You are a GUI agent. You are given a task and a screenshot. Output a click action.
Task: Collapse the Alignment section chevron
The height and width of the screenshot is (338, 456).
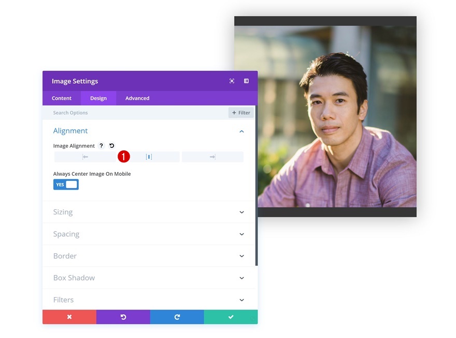pos(241,131)
